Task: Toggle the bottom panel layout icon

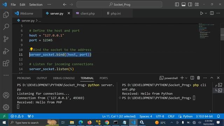Action: 183,5
